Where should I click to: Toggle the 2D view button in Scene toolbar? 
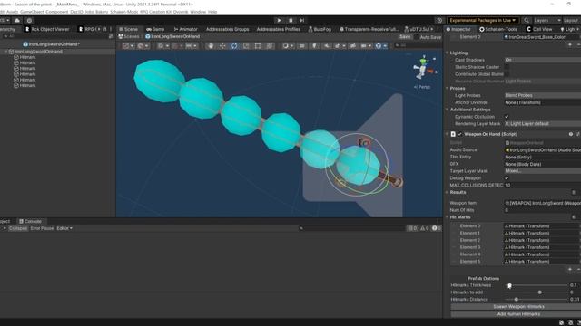coord(302,46)
